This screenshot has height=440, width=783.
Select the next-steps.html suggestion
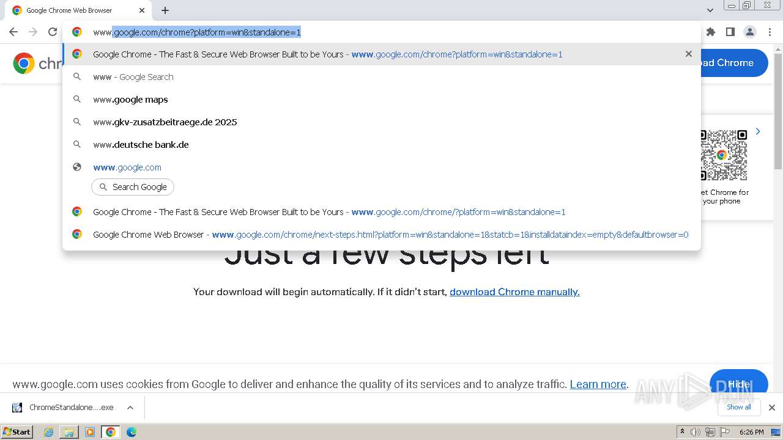click(382, 235)
